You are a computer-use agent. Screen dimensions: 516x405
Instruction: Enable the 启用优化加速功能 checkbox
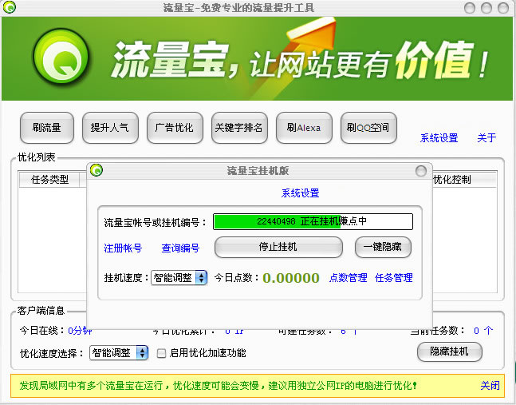click(x=161, y=353)
